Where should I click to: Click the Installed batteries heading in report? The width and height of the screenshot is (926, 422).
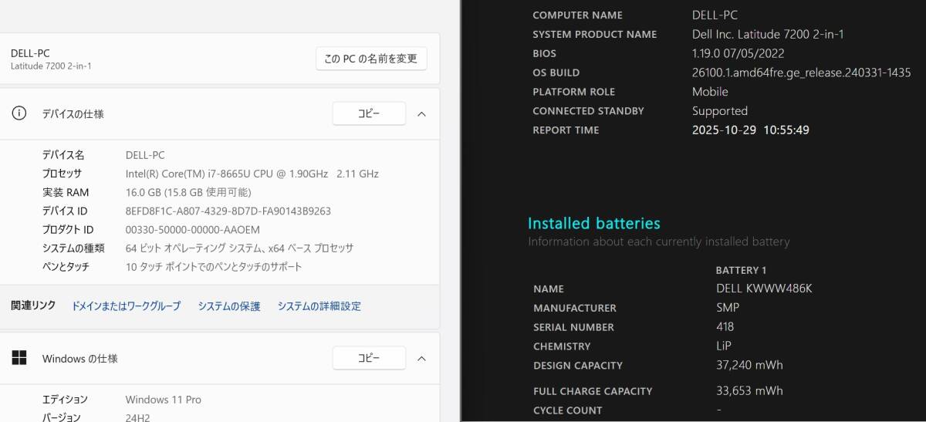click(594, 224)
